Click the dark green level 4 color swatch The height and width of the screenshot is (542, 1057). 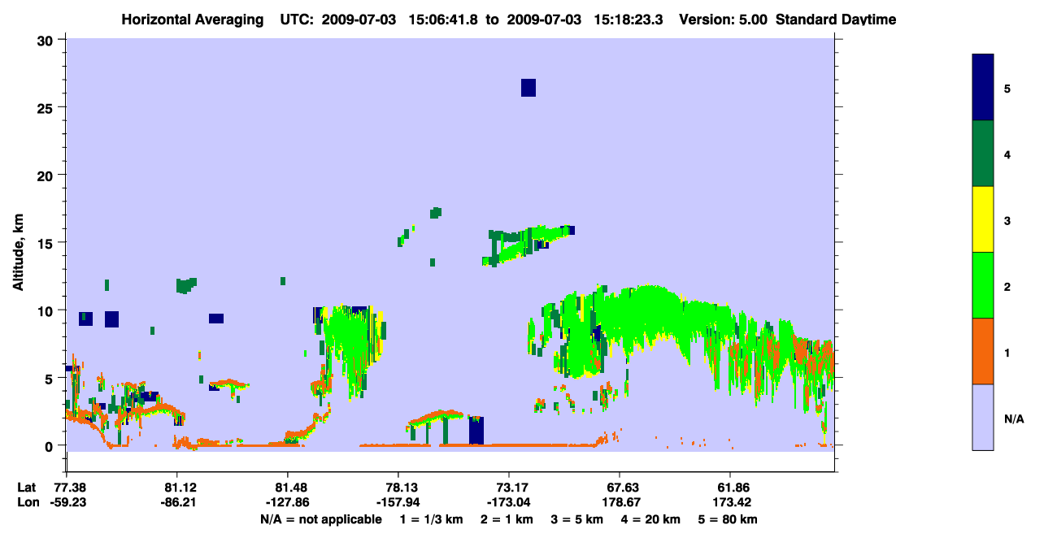coord(983,154)
